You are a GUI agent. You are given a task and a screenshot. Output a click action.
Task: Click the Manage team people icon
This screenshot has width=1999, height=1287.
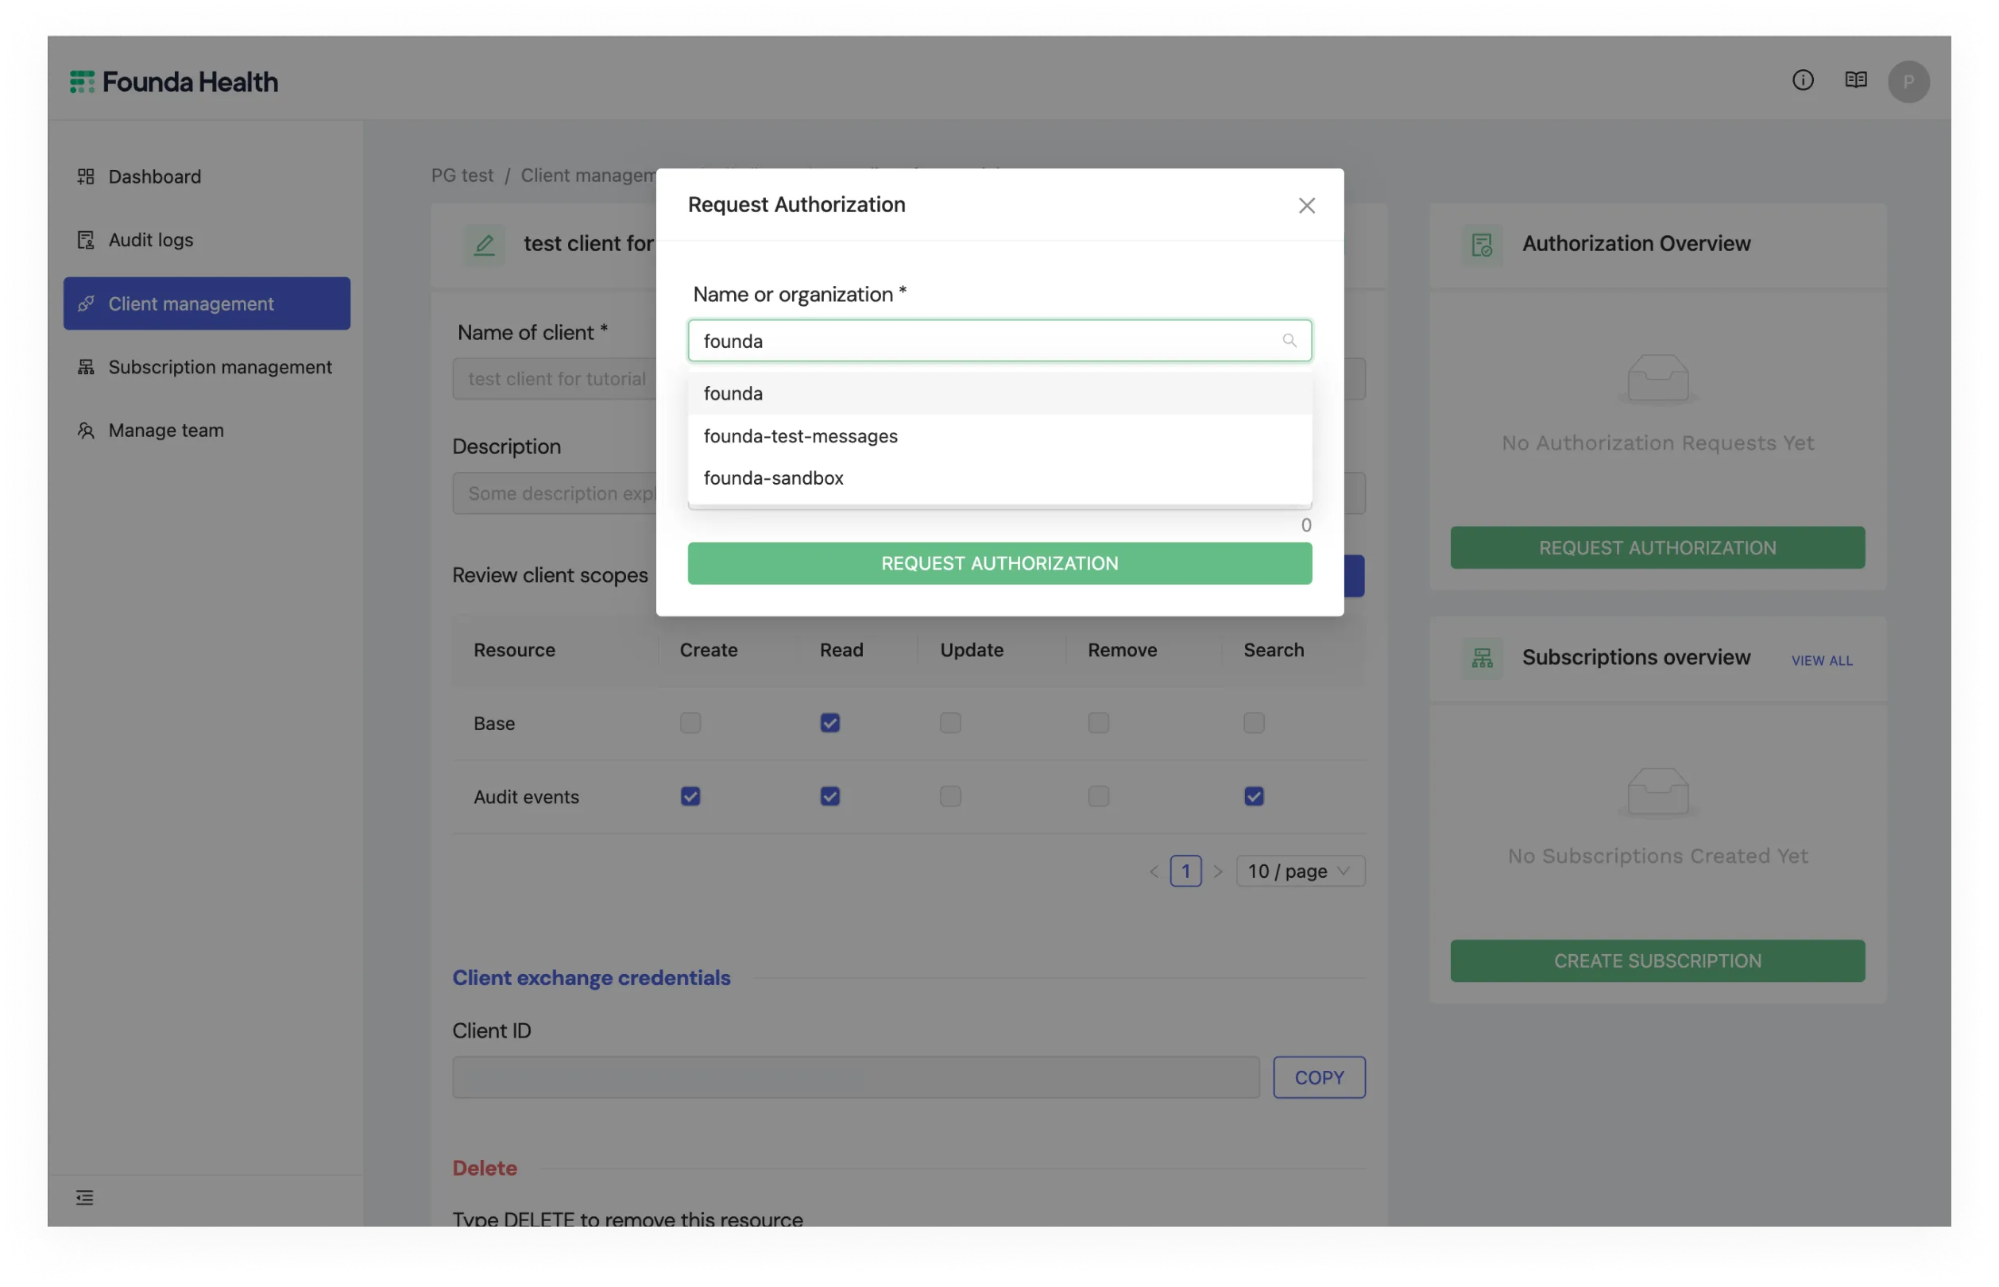(85, 431)
